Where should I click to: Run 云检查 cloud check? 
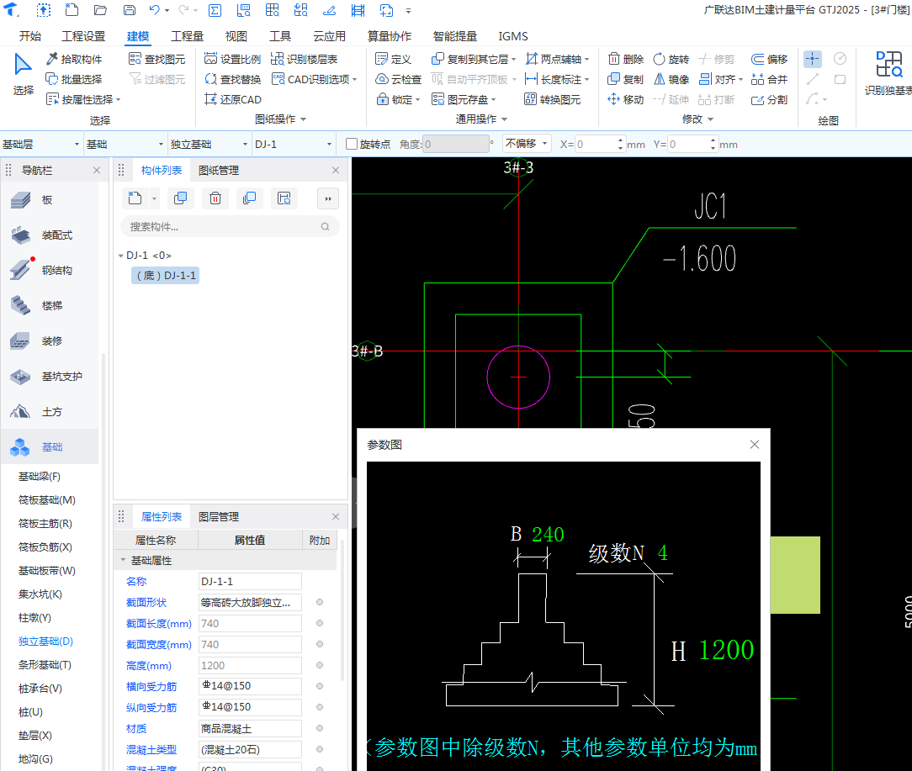click(399, 80)
